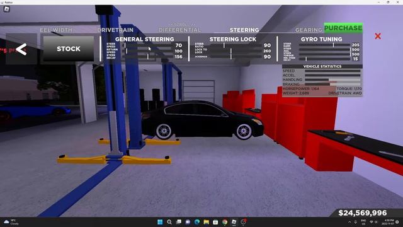The image size is (403, 227).
Task: Open taskbar Search
Action: pyautogui.click(x=169, y=222)
